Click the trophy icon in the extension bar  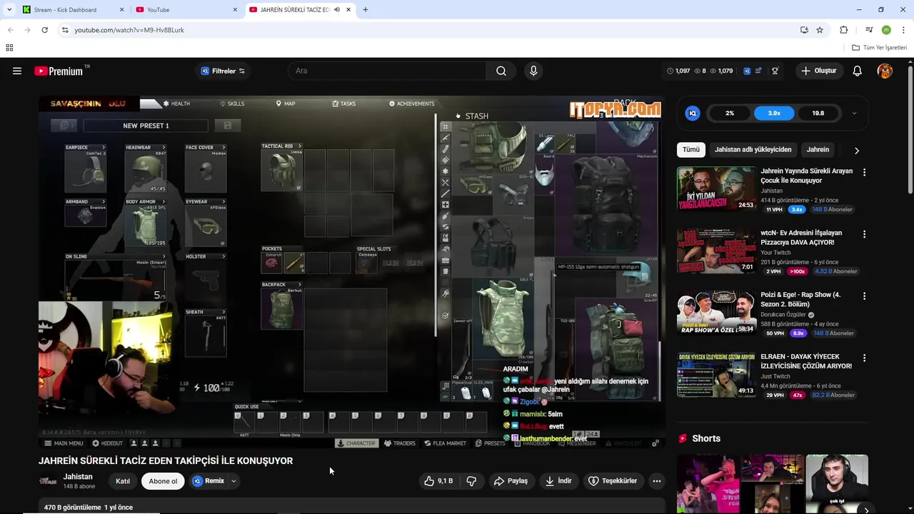tap(775, 71)
